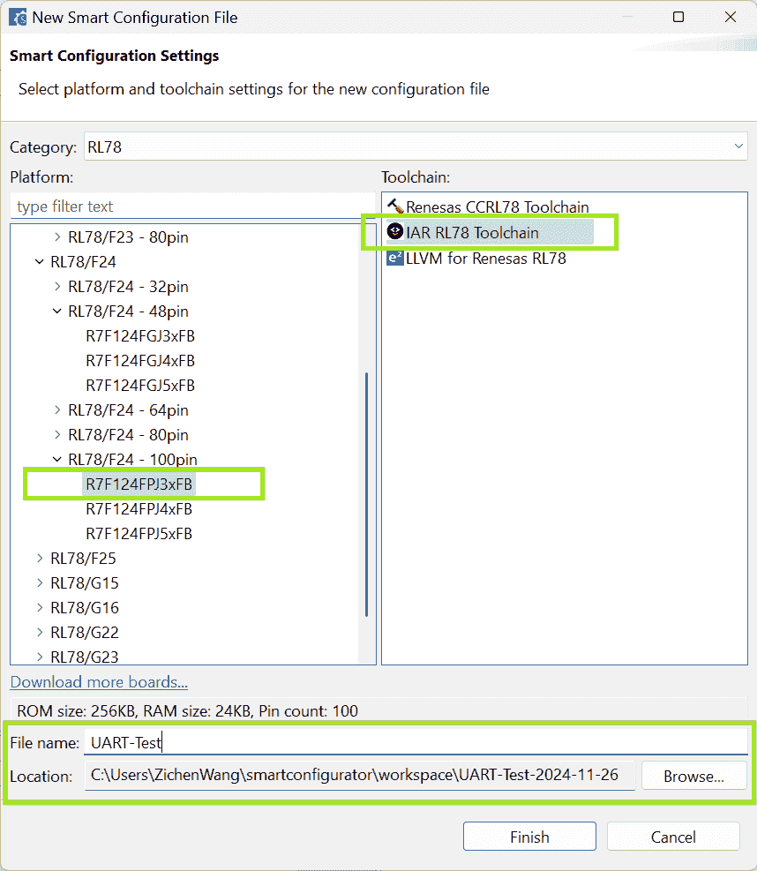Screen dimensions: 757x871
Task: Click Finish to create the configuration
Action: 529,837
